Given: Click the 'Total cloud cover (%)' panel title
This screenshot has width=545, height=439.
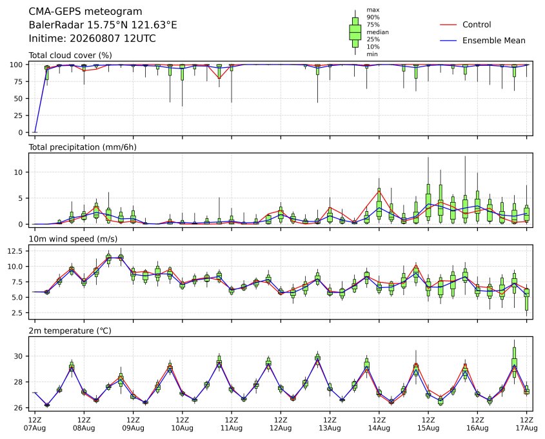Looking at the screenshot, I should 70,56.
